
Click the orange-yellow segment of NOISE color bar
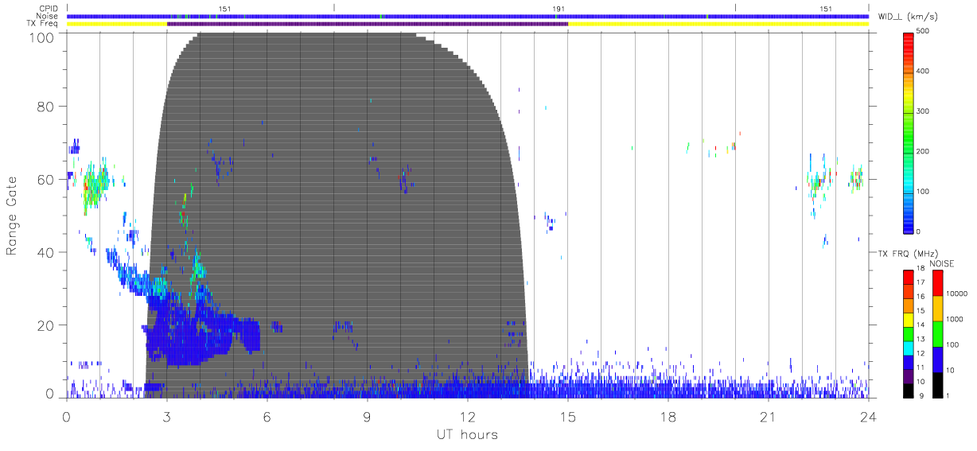(937, 309)
